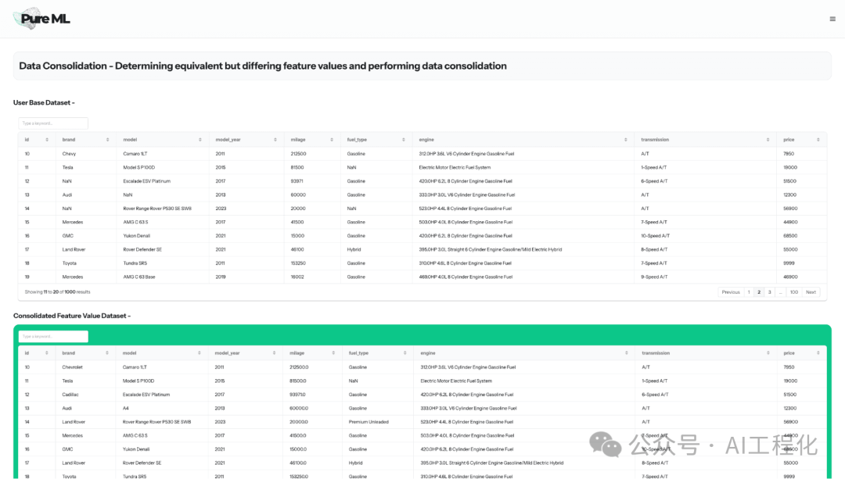The width and height of the screenshot is (845, 479).
Task: Open the hamburger menu icon
Action: (x=832, y=19)
